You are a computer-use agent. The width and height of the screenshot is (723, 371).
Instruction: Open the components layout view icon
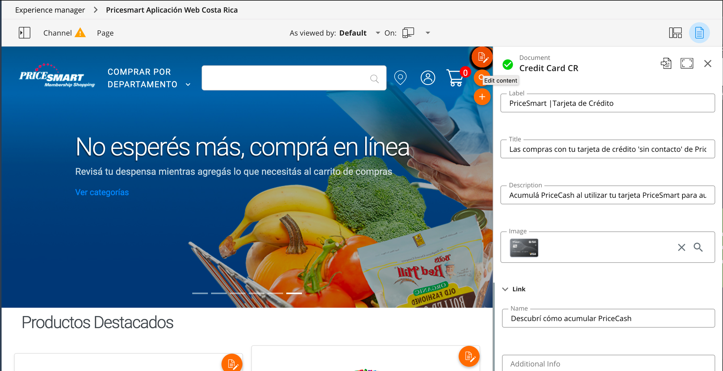click(675, 33)
